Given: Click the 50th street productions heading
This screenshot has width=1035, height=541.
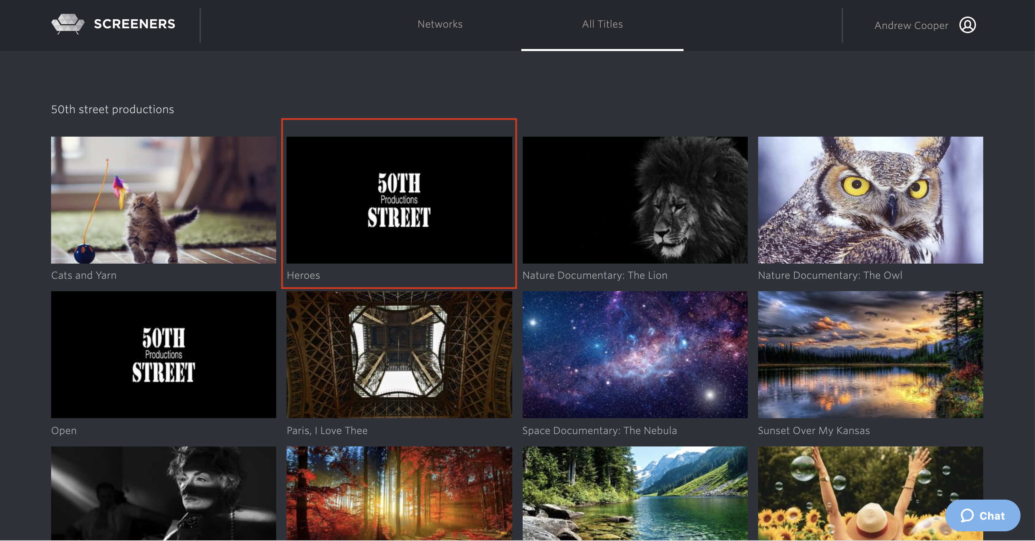Looking at the screenshot, I should (112, 109).
